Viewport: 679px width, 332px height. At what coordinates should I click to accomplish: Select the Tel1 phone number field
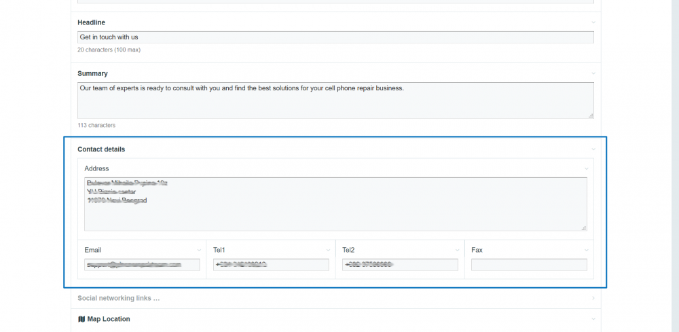(271, 265)
